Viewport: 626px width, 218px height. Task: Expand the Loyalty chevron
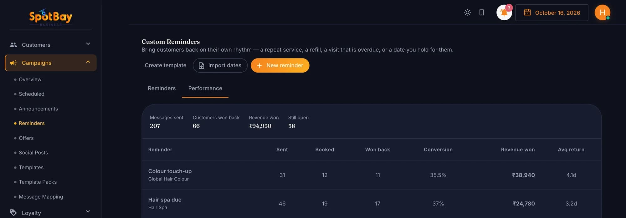(x=88, y=212)
